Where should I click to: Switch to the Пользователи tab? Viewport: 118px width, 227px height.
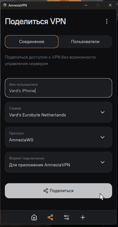(85, 42)
